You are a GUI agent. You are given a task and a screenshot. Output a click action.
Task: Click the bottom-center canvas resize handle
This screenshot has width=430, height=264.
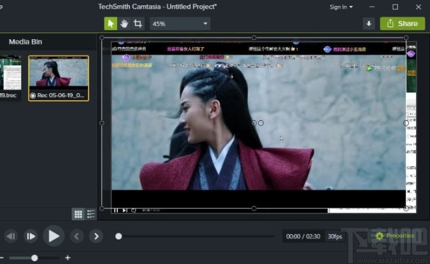click(254, 208)
